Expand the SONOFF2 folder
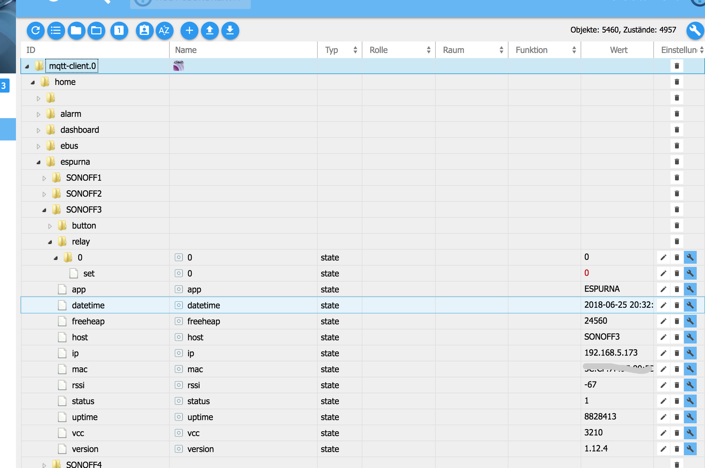 [x=44, y=194]
